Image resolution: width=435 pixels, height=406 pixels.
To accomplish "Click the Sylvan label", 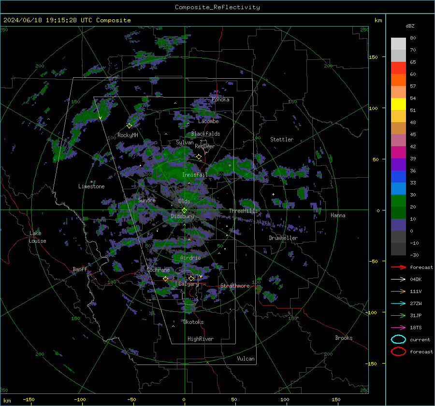I will point(185,142).
